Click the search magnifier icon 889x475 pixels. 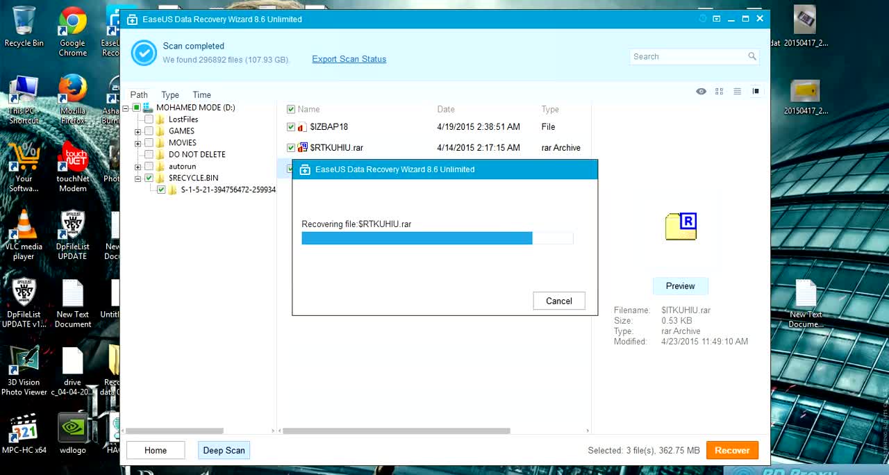click(x=752, y=56)
